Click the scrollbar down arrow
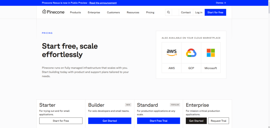The height and width of the screenshot is (128, 270). (269, 127)
